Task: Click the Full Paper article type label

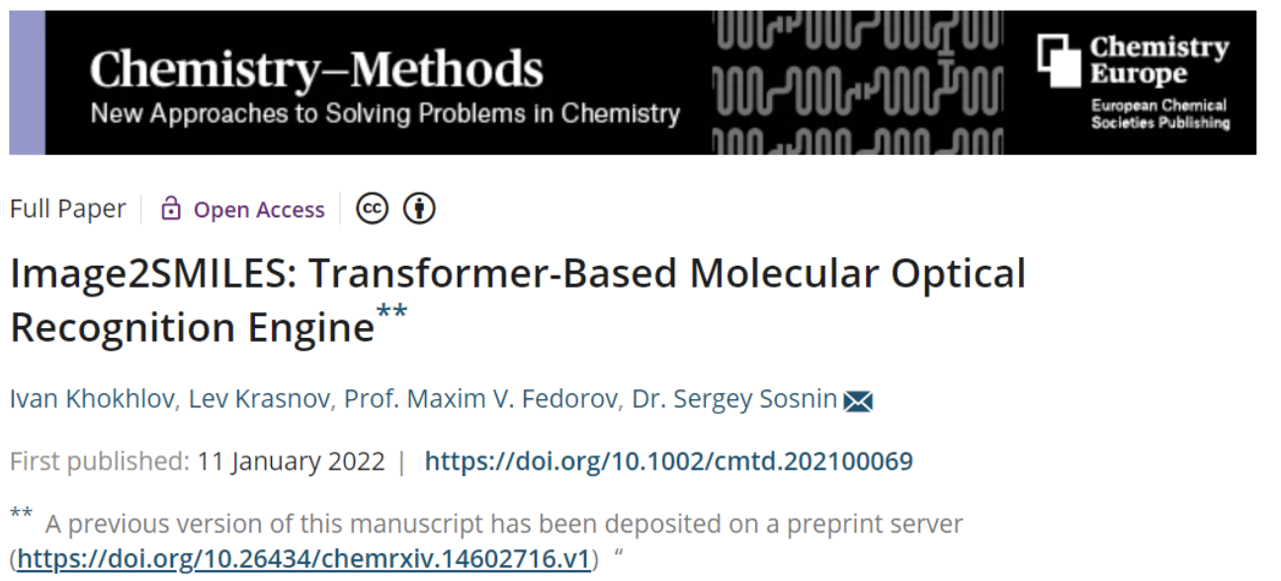Action: (x=68, y=209)
